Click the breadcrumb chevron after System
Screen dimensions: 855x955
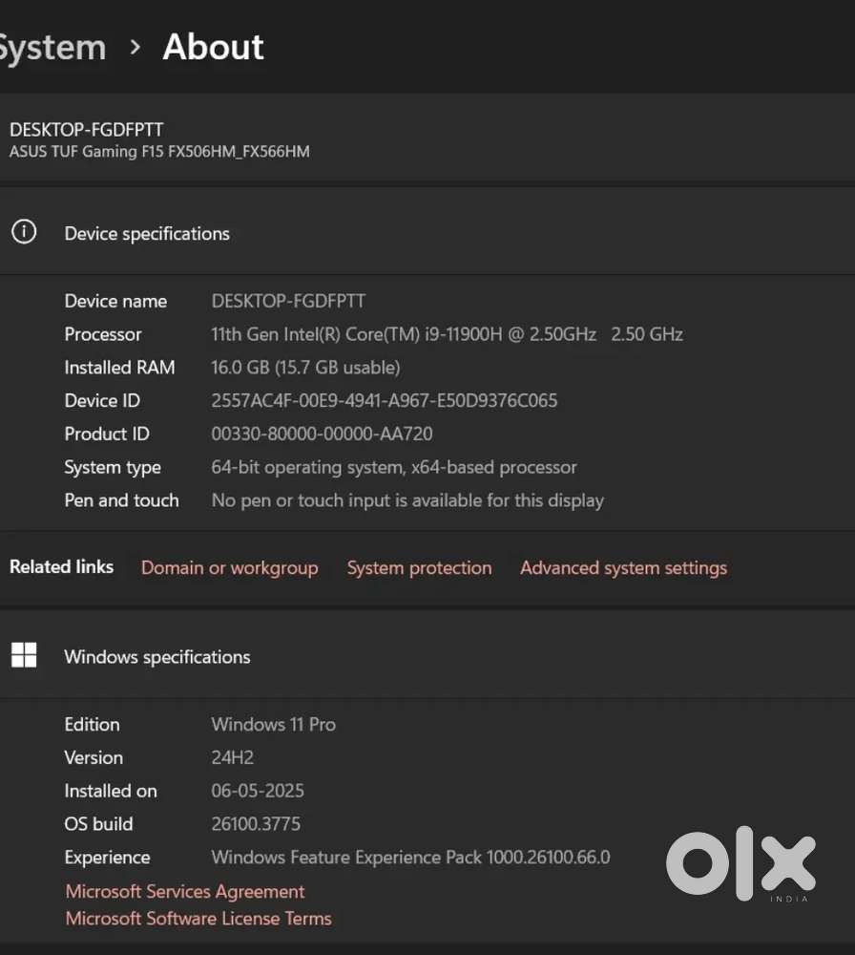point(135,48)
